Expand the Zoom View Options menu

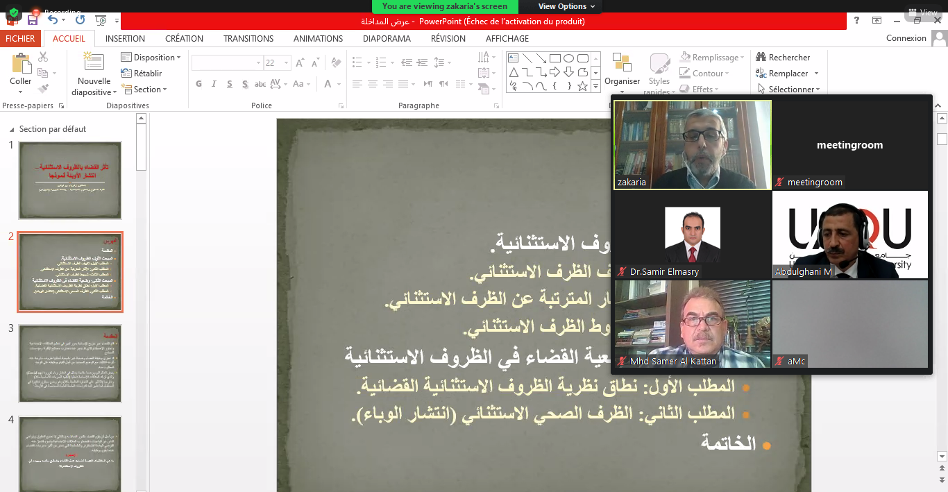tap(566, 6)
